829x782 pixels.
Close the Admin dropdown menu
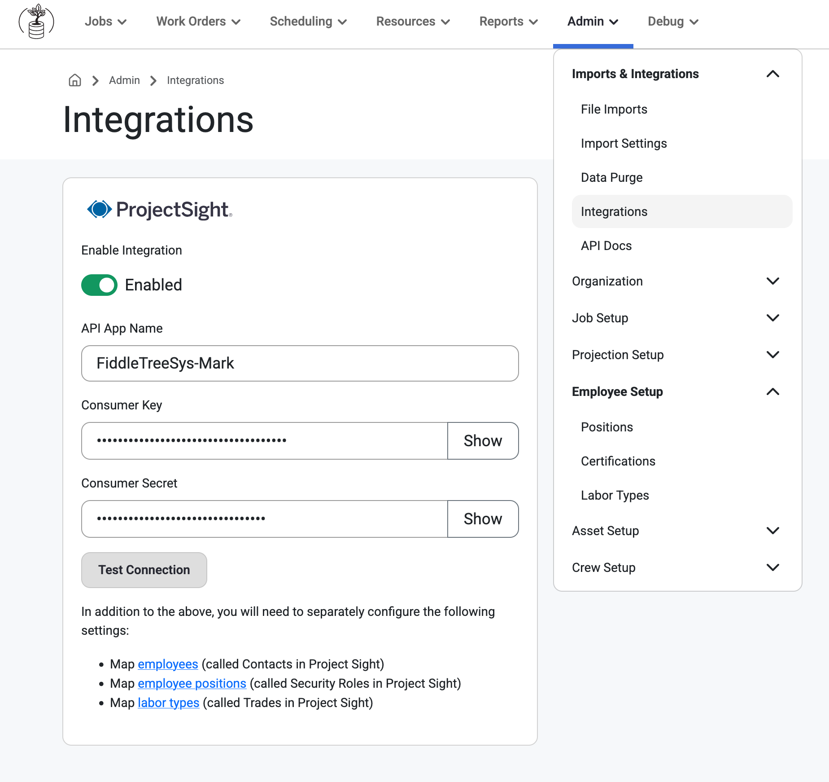click(x=593, y=22)
